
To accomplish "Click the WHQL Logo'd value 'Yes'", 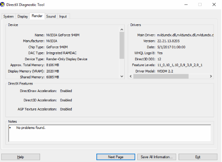I will point(160,53).
